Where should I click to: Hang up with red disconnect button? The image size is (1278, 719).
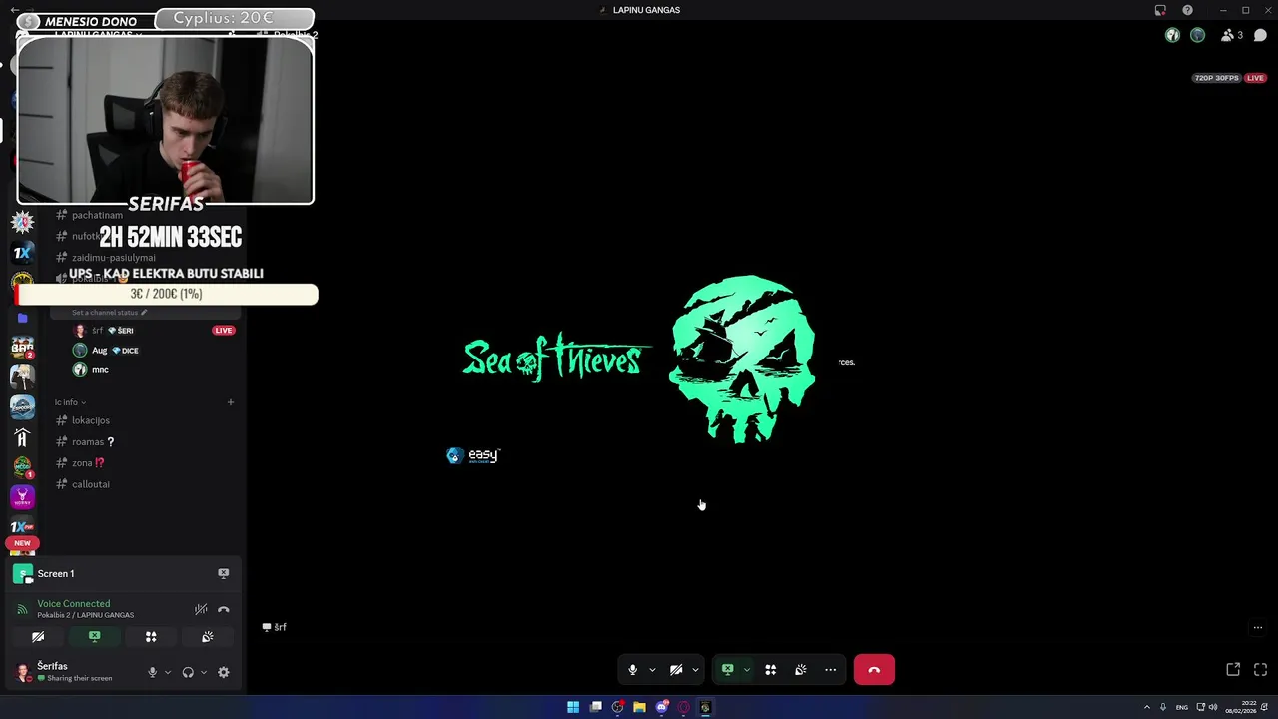(874, 670)
